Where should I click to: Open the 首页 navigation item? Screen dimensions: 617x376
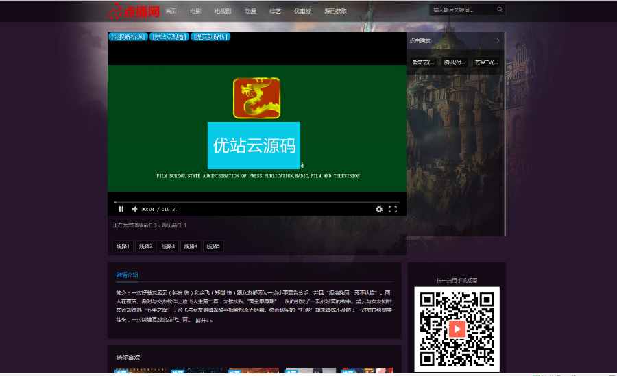(x=171, y=11)
